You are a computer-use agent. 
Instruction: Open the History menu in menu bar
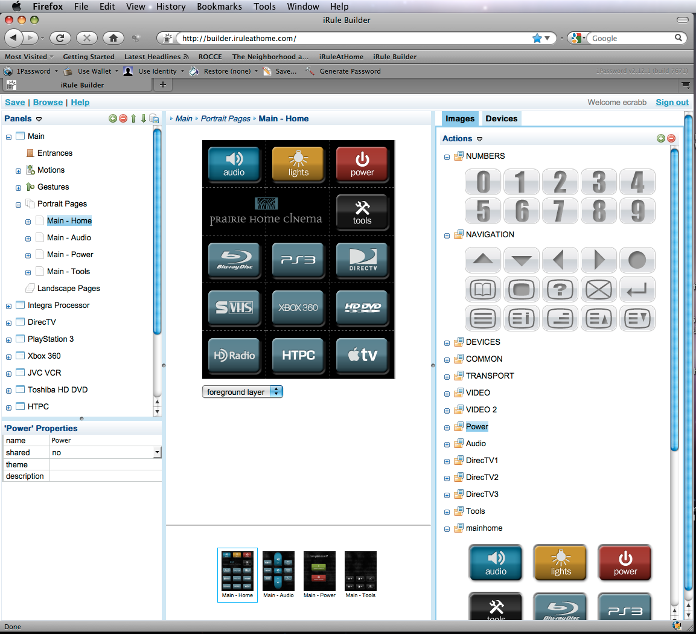point(170,7)
